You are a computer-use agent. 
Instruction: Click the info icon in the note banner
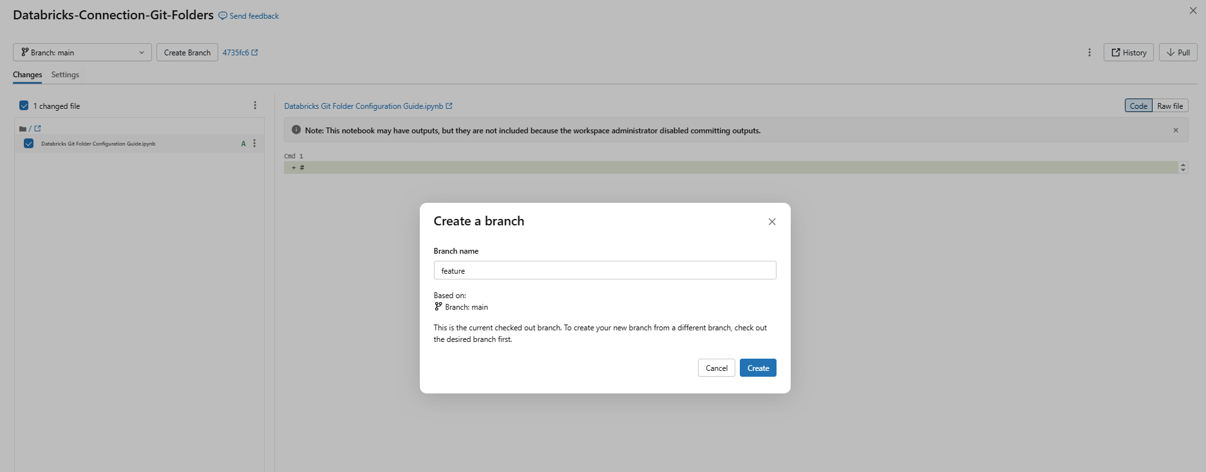click(296, 130)
